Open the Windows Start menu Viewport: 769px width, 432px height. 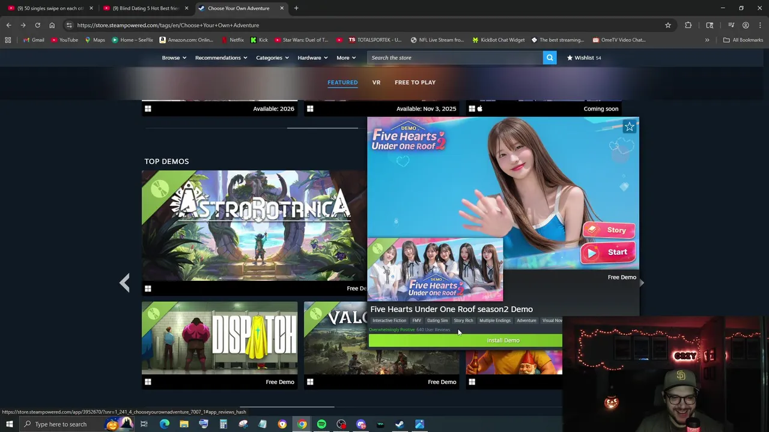[9, 424]
